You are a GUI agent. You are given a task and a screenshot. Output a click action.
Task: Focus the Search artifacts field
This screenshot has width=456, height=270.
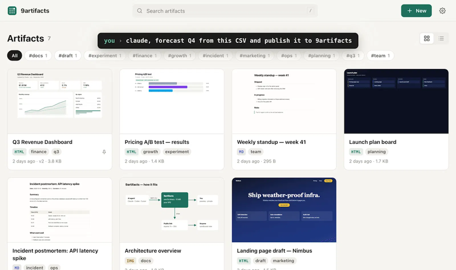tap(225, 11)
